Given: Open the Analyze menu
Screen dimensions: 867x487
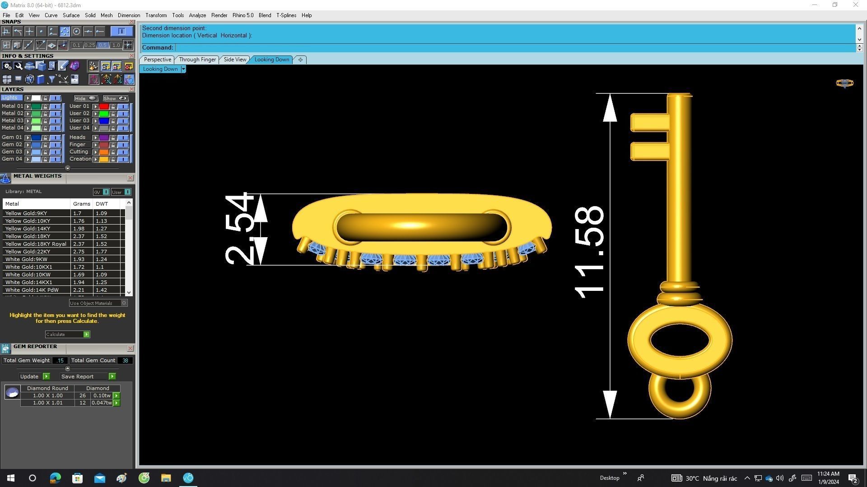Looking at the screenshot, I should 197,15.
